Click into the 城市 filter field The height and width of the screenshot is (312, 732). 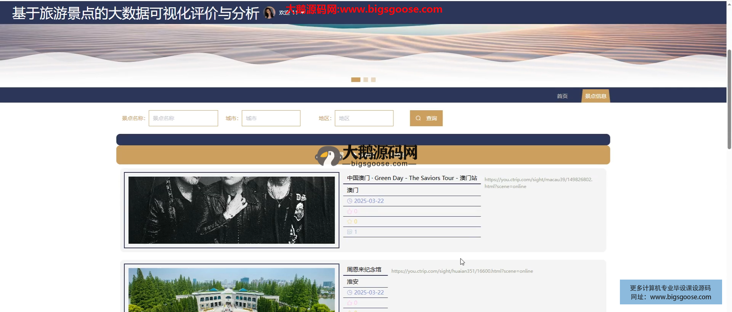point(271,118)
